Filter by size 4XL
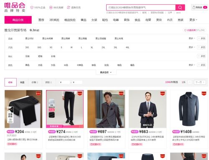Image resolution: width=209 pixels, height=160 pixels. [127, 48]
